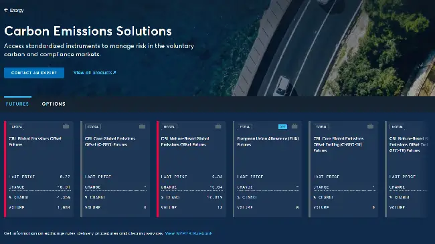
Task: Click Last Price label on C-GEO Futures card
Action: pyautogui.click(x=98, y=176)
